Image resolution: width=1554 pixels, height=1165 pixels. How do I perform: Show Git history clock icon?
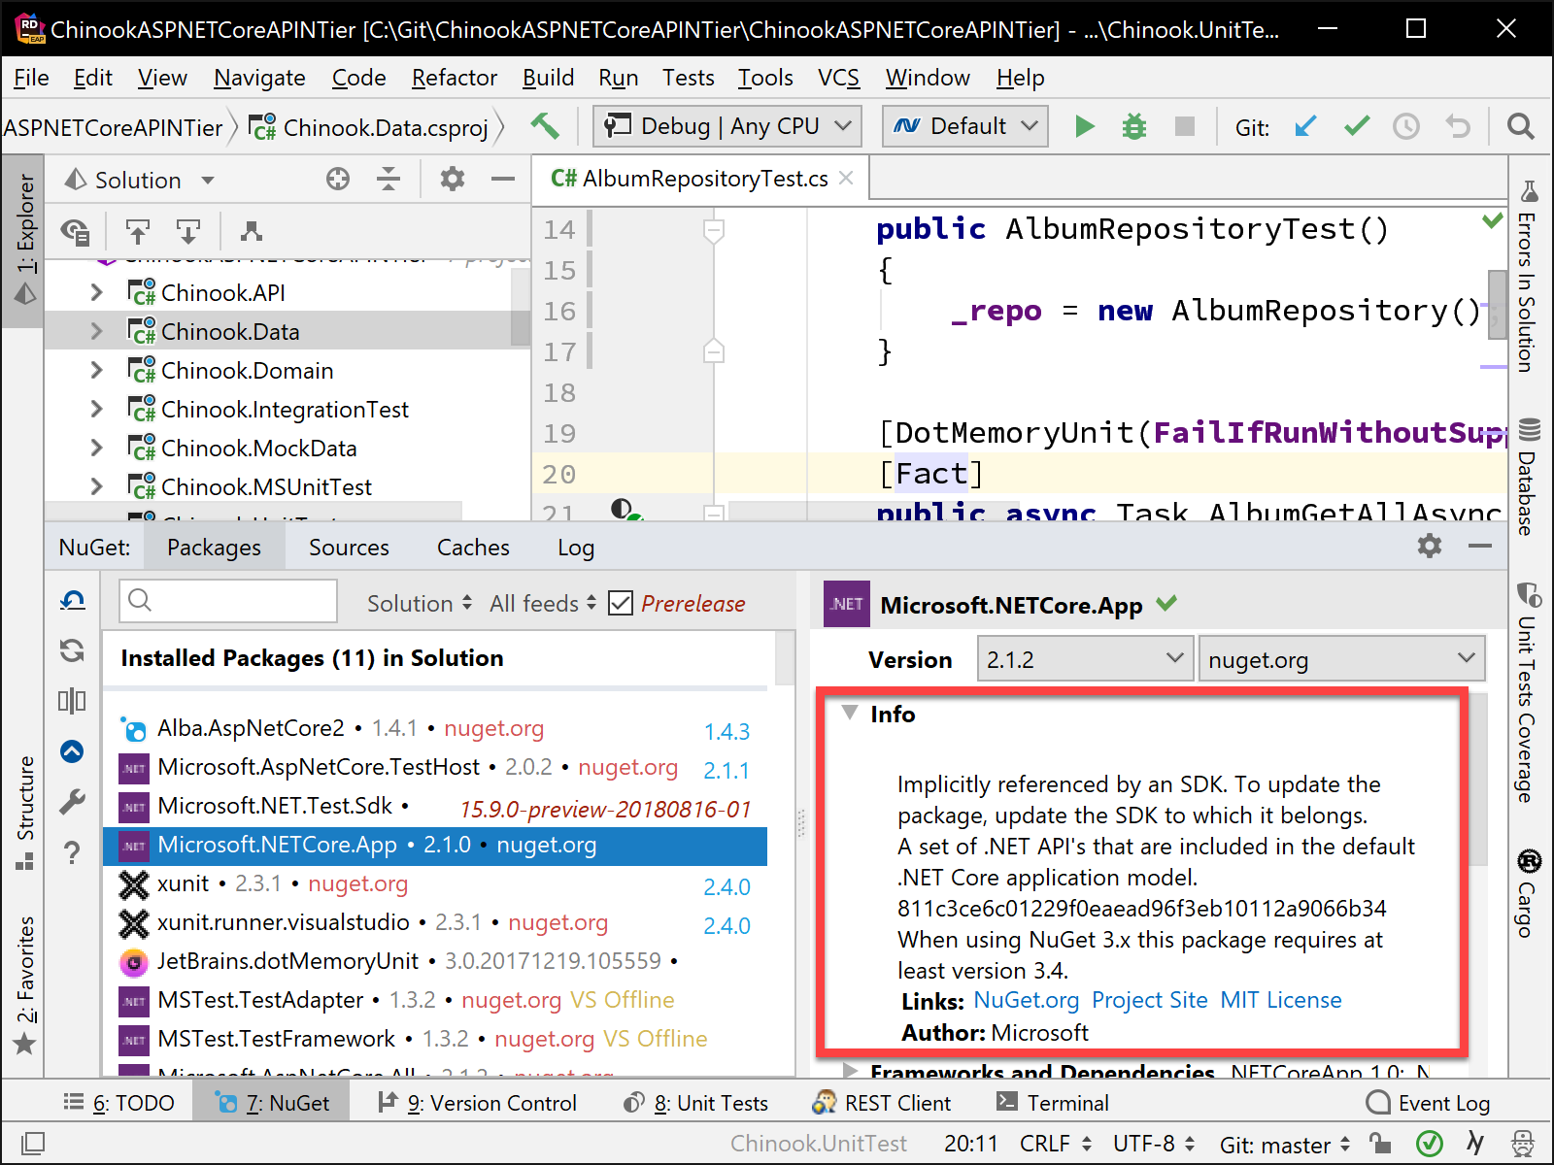(x=1406, y=126)
